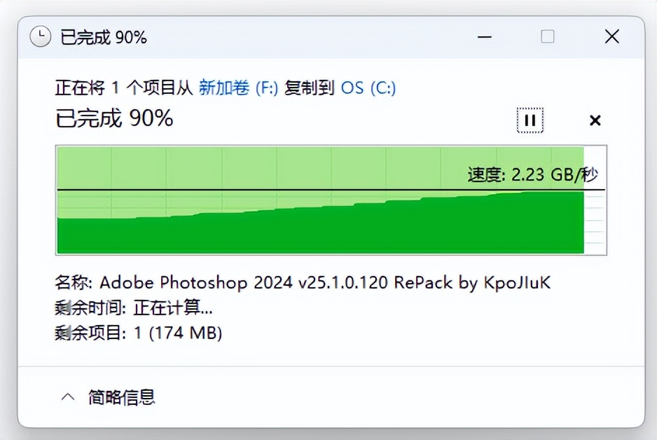Collapse details using the chevron arrow
This screenshot has width=657, height=440.
coord(68,397)
